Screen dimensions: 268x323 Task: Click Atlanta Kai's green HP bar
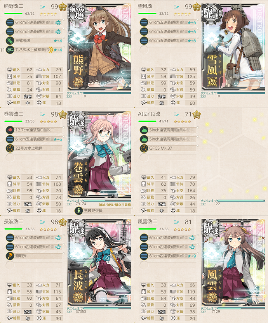click(x=147, y=121)
